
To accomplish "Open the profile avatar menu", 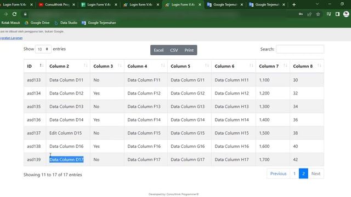I will 346,14.
